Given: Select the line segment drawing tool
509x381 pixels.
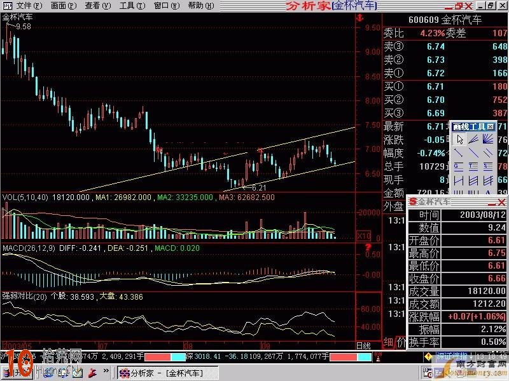Looking at the screenshot, I should [x=459, y=153].
